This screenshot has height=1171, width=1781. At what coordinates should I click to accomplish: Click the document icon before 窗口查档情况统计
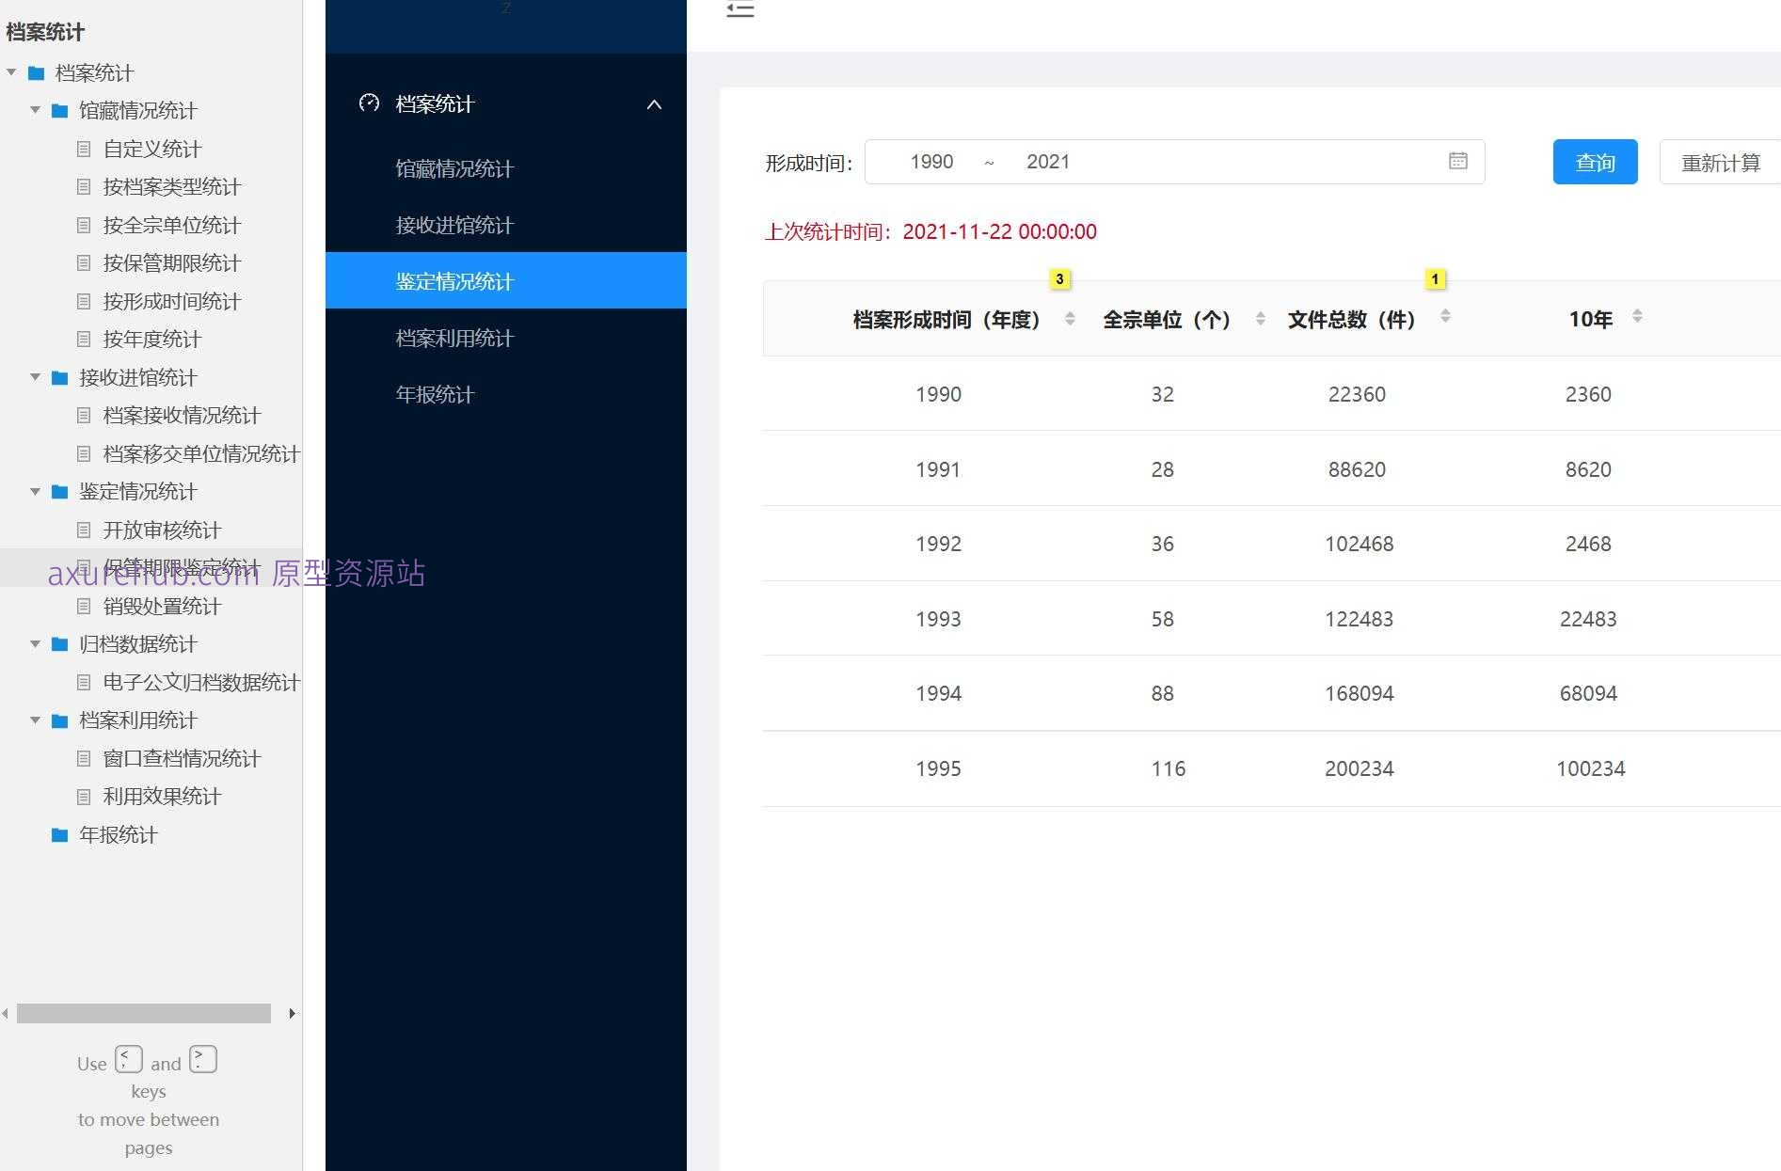[84, 758]
